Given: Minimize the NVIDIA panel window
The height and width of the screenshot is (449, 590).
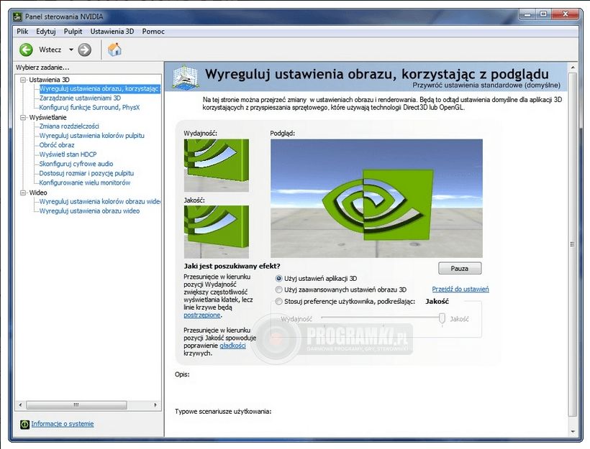Looking at the screenshot, I should [527, 14].
